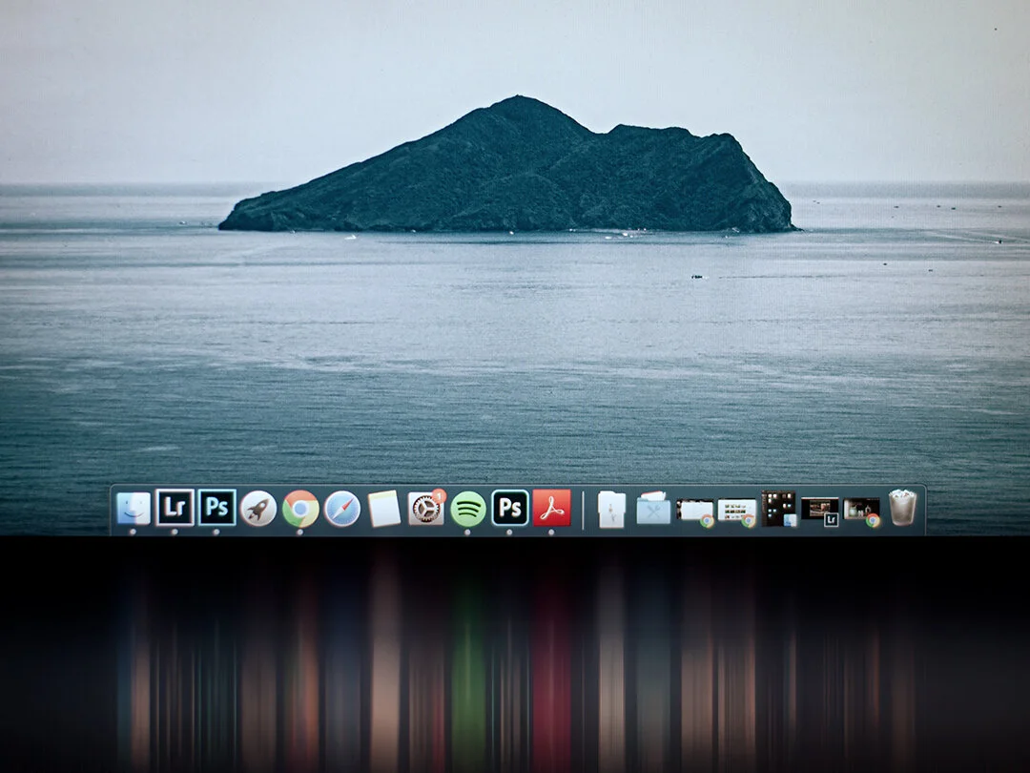Click the red notification badge showing 1
This screenshot has width=1030, height=773.
pos(440,495)
